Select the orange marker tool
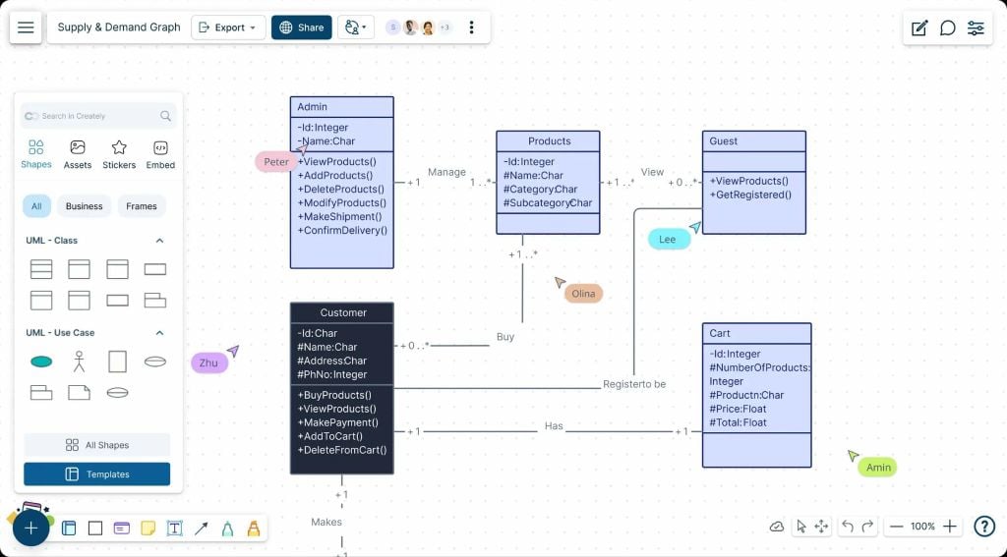This screenshot has width=1007, height=557. (x=254, y=529)
